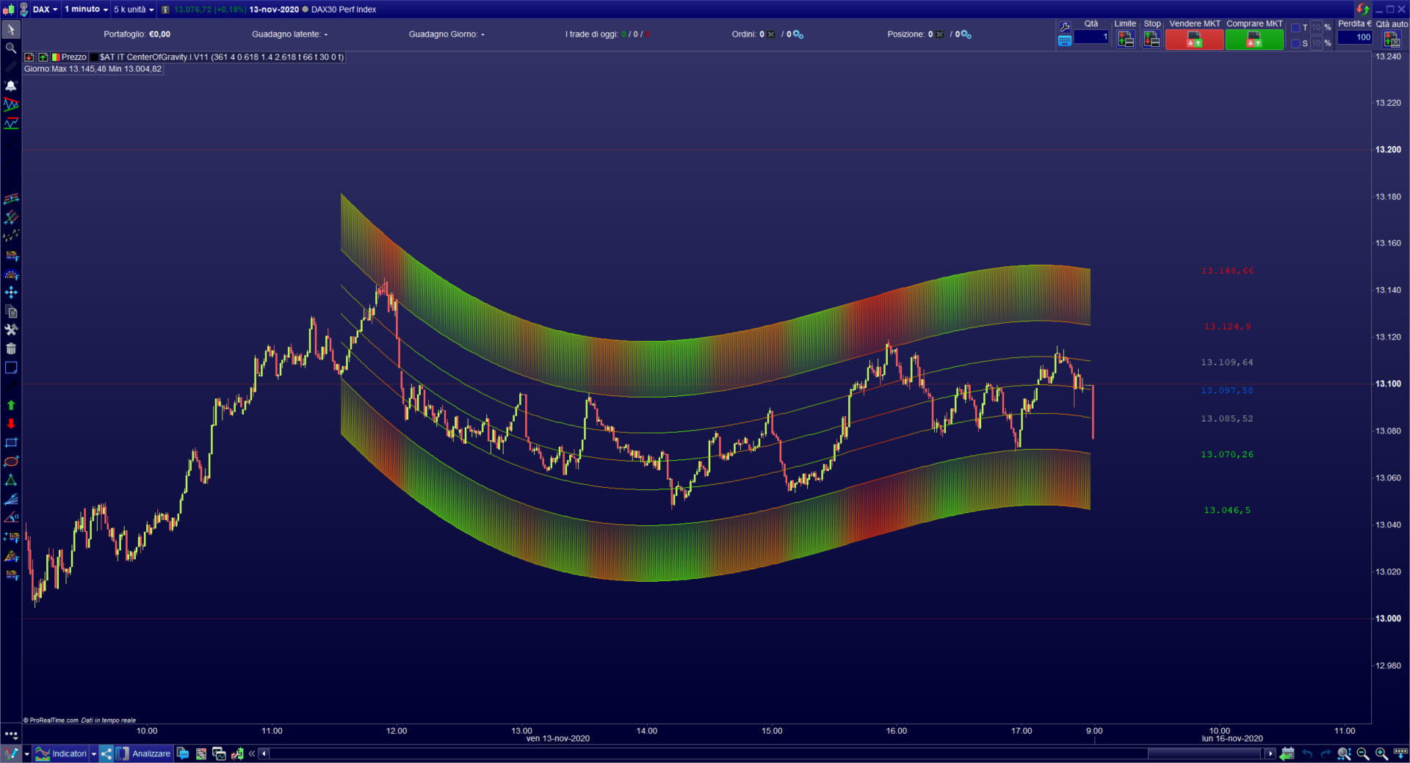Click the Analizzare button

point(143,753)
